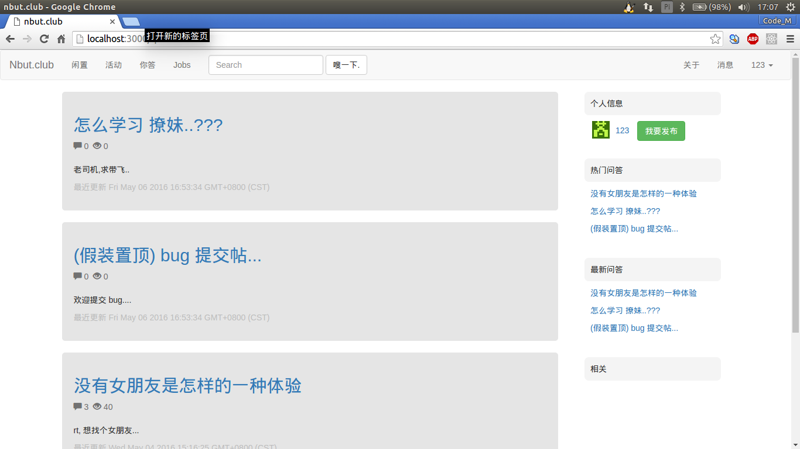Open the magnifier extension icon beside ABP

(x=734, y=39)
